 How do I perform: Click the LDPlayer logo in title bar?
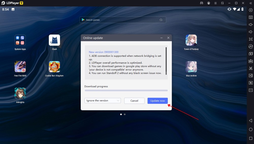pyautogui.click(x=3, y=3)
